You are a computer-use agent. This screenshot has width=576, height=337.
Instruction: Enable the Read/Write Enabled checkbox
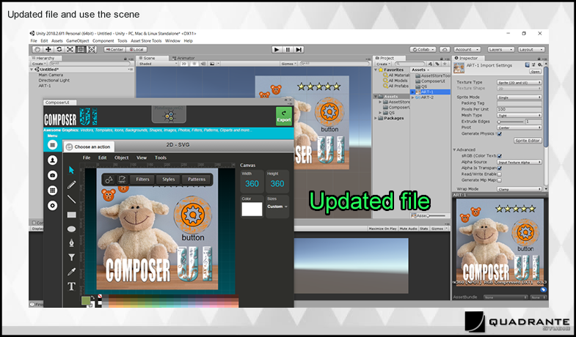pyautogui.click(x=499, y=174)
